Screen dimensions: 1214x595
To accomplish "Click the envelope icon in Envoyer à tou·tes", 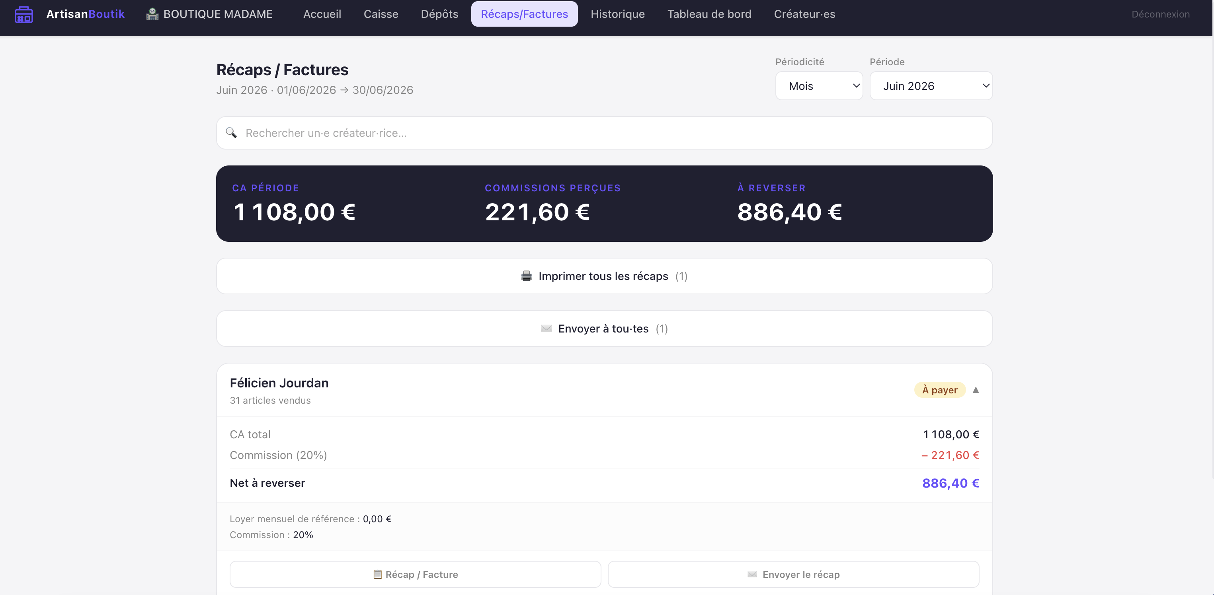I will pyautogui.click(x=546, y=329).
